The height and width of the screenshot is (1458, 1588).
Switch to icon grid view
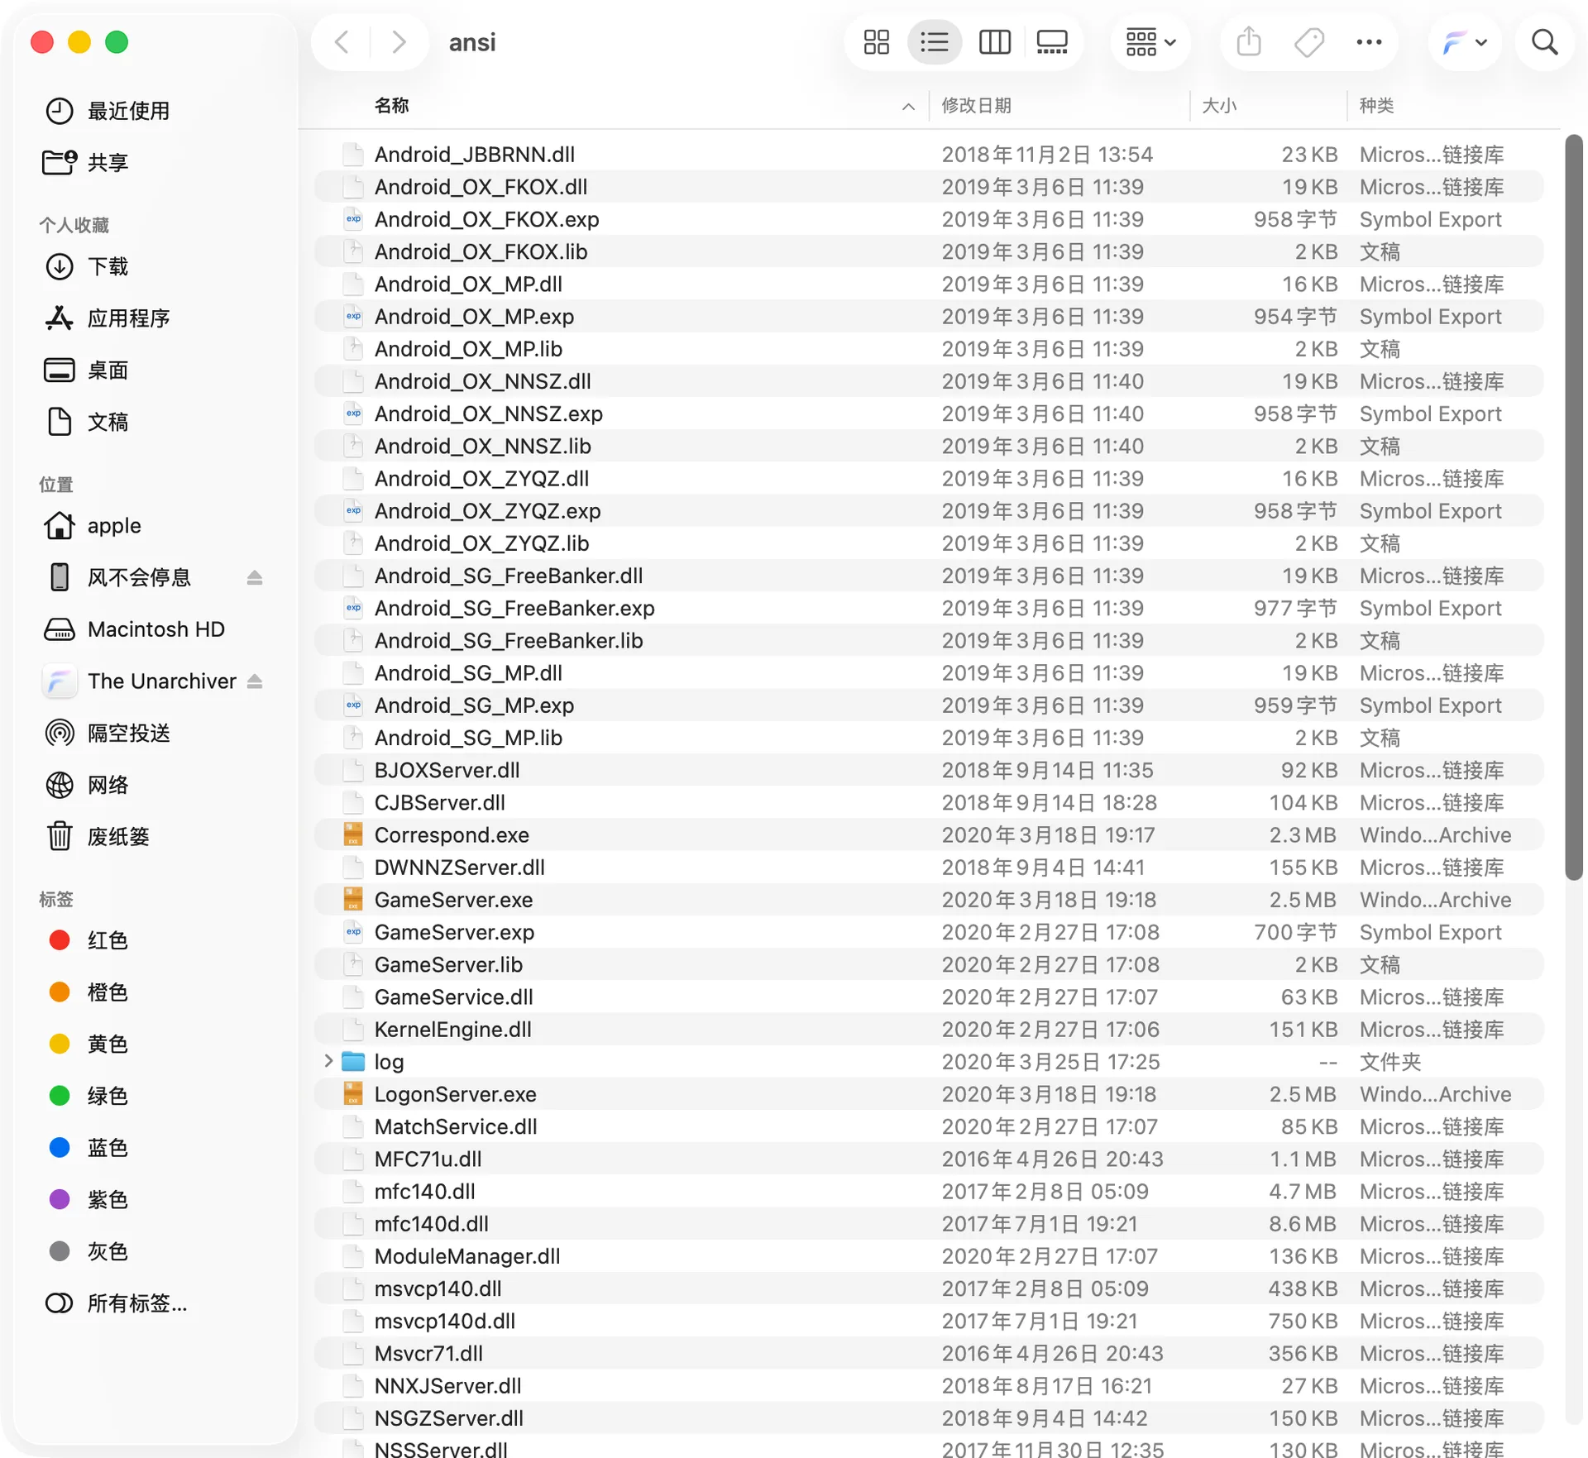[x=876, y=42]
